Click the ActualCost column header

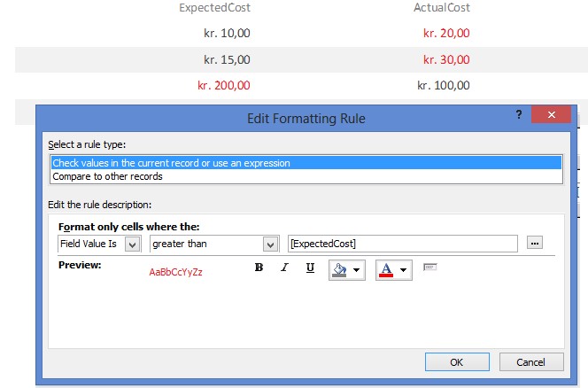tap(441, 8)
